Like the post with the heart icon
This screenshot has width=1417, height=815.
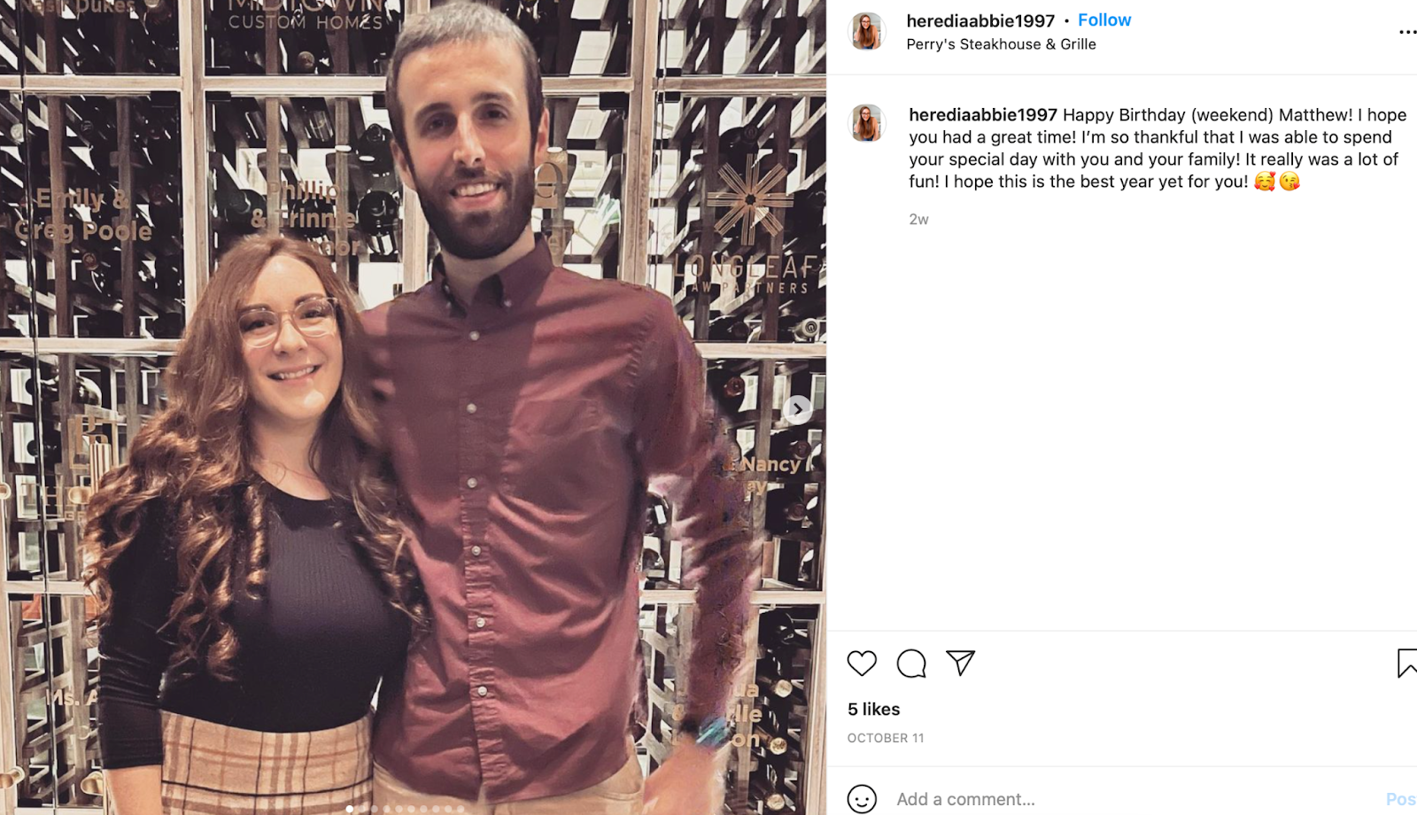coord(861,664)
